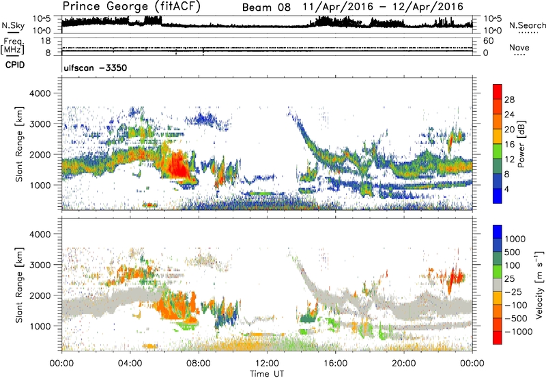Viewport: 546px width, 378px height.
Task: Pick the red bottom segment of Velocity colorbar
Action: [x=498, y=338]
